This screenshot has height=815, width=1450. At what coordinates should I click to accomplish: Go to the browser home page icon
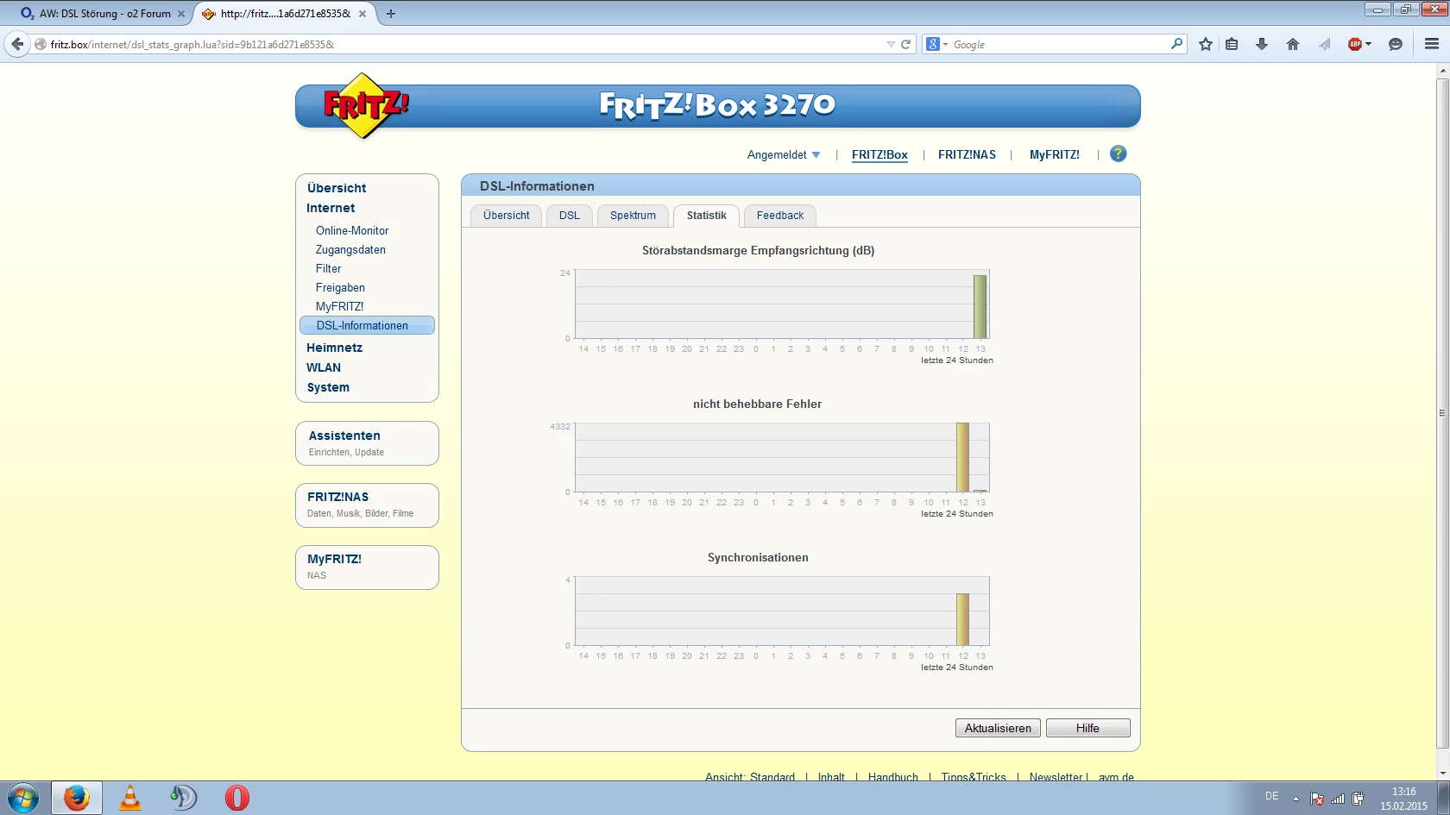click(1293, 44)
